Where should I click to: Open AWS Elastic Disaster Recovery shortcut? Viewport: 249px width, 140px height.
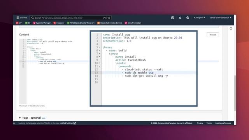tap(81, 23)
